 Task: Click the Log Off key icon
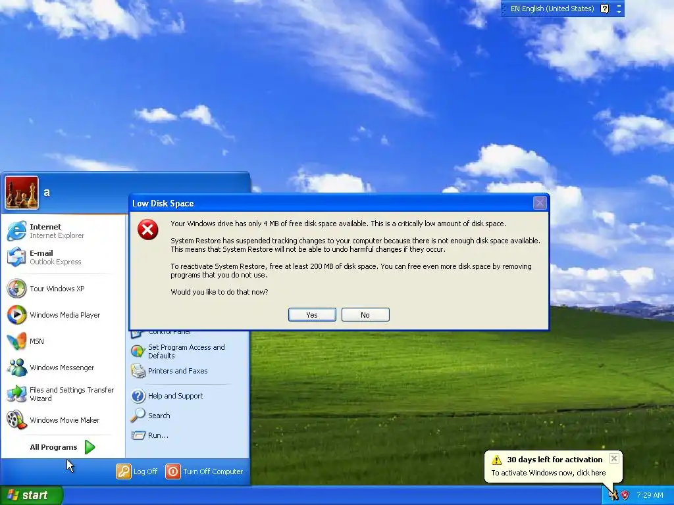pyautogui.click(x=123, y=471)
